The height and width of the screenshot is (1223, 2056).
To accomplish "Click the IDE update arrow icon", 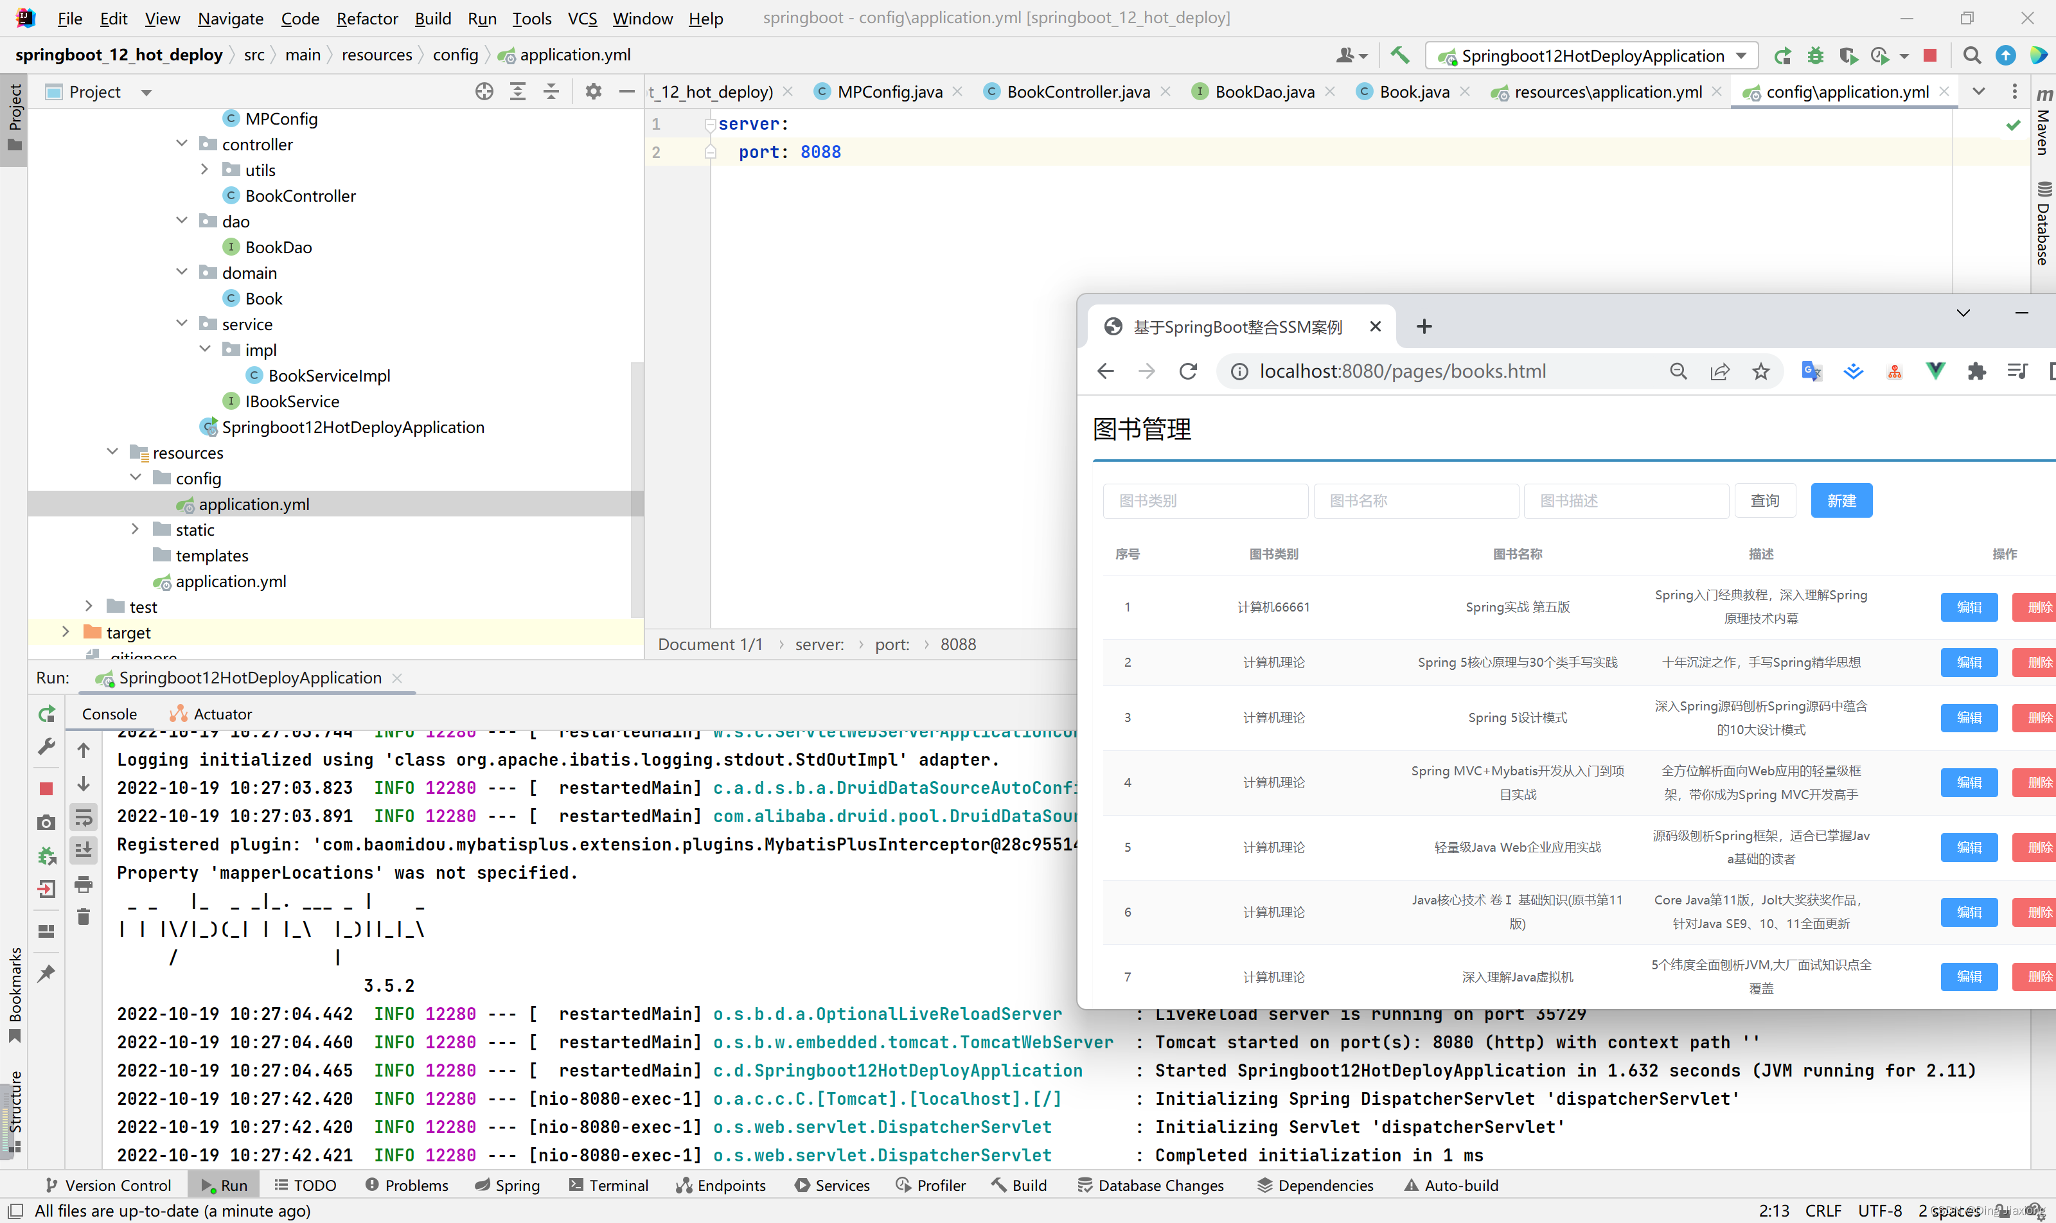I will pyautogui.click(x=2005, y=55).
